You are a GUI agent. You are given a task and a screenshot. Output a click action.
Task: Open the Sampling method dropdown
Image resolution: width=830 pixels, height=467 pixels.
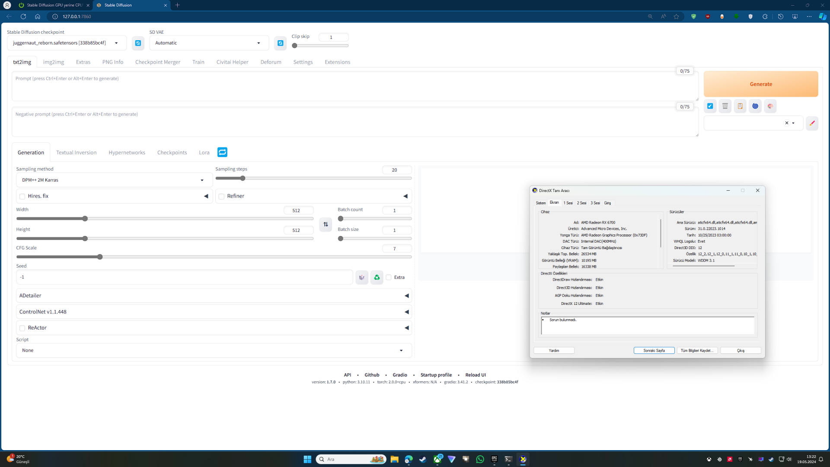(114, 180)
